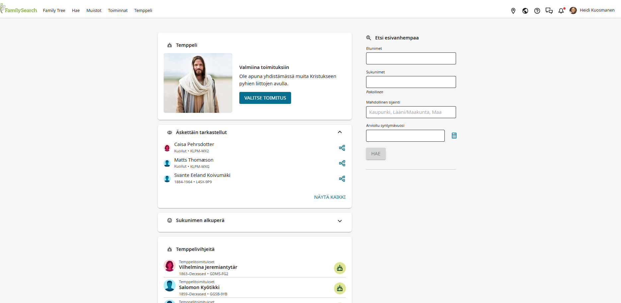Focus the Mahdollinen sijainti location field

point(411,112)
